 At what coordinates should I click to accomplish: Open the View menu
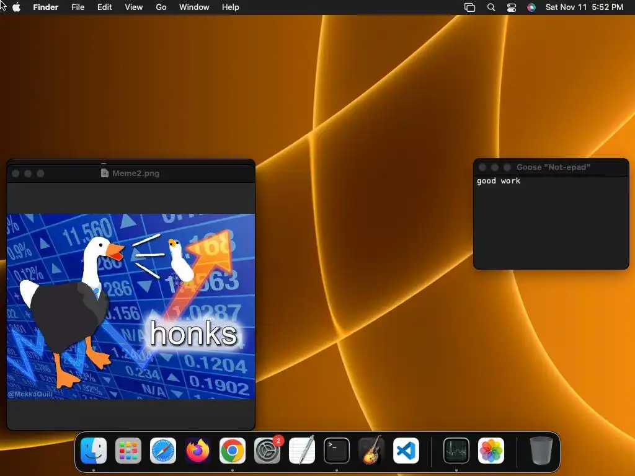click(134, 7)
